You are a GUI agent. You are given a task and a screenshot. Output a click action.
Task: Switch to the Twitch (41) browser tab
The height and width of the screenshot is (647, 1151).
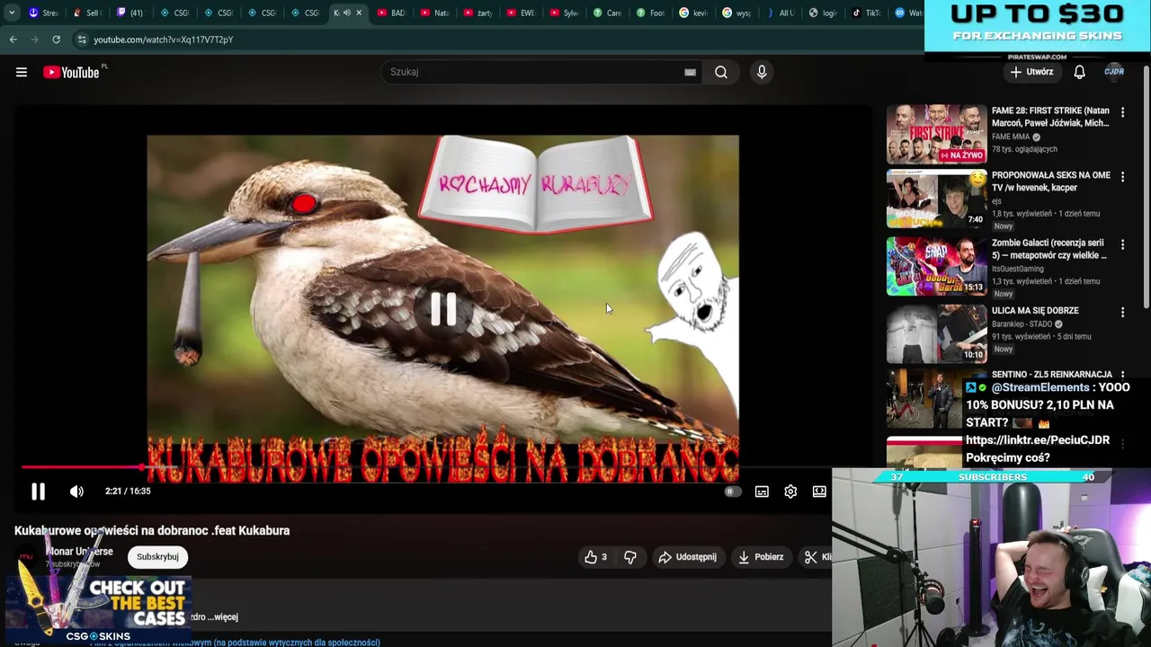pos(129,13)
